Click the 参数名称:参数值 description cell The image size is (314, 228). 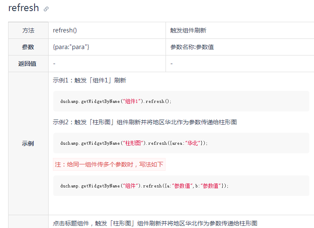[192, 47]
